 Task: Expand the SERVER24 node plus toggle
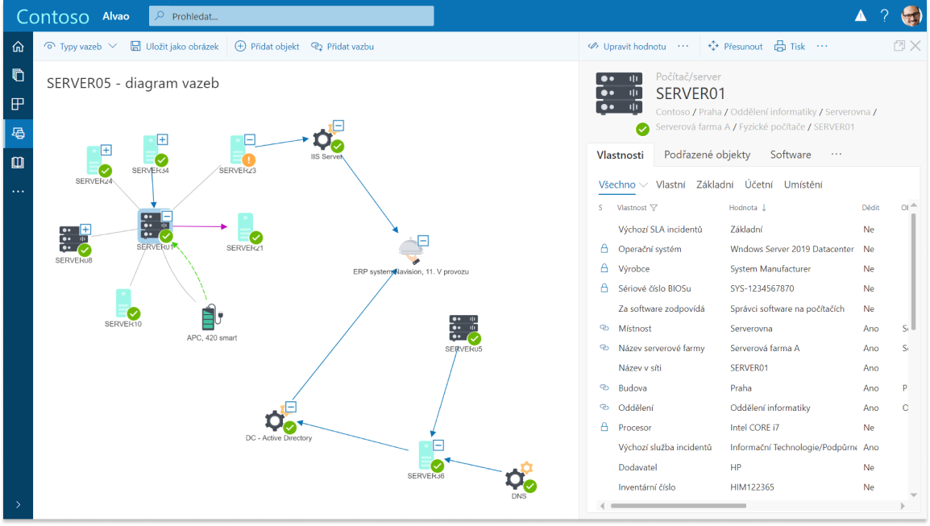106,150
